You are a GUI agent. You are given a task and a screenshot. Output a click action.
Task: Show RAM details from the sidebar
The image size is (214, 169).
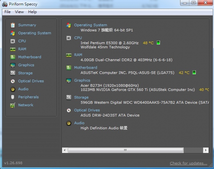pyautogui.click(x=22, y=49)
